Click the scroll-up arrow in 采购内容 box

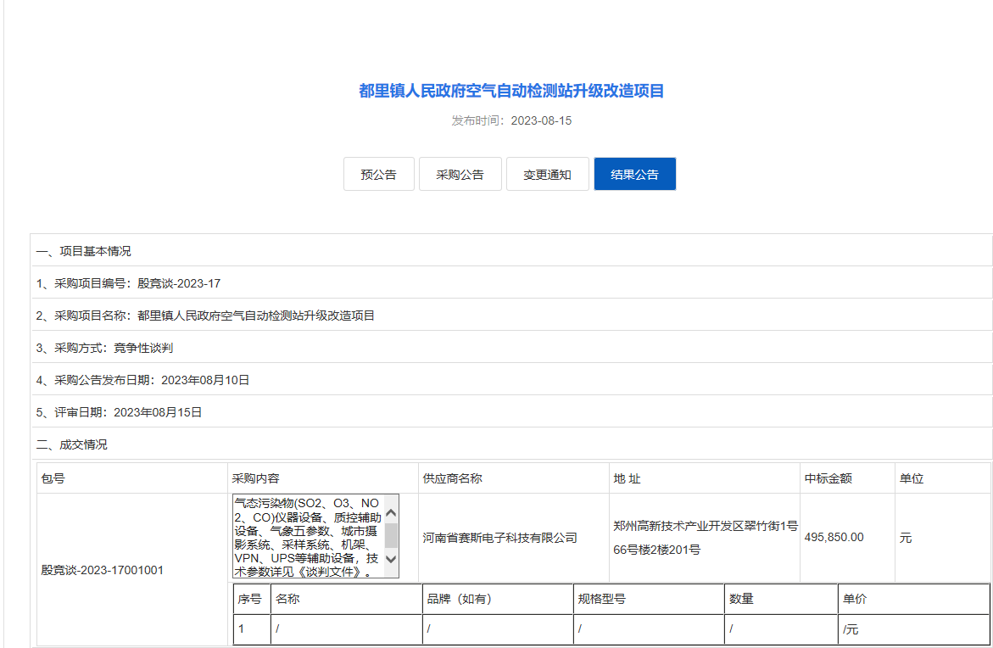pyautogui.click(x=392, y=513)
